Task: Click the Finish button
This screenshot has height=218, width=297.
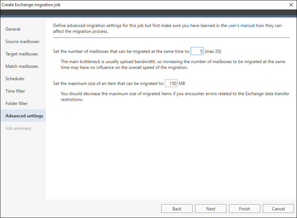Action: tap(244, 209)
